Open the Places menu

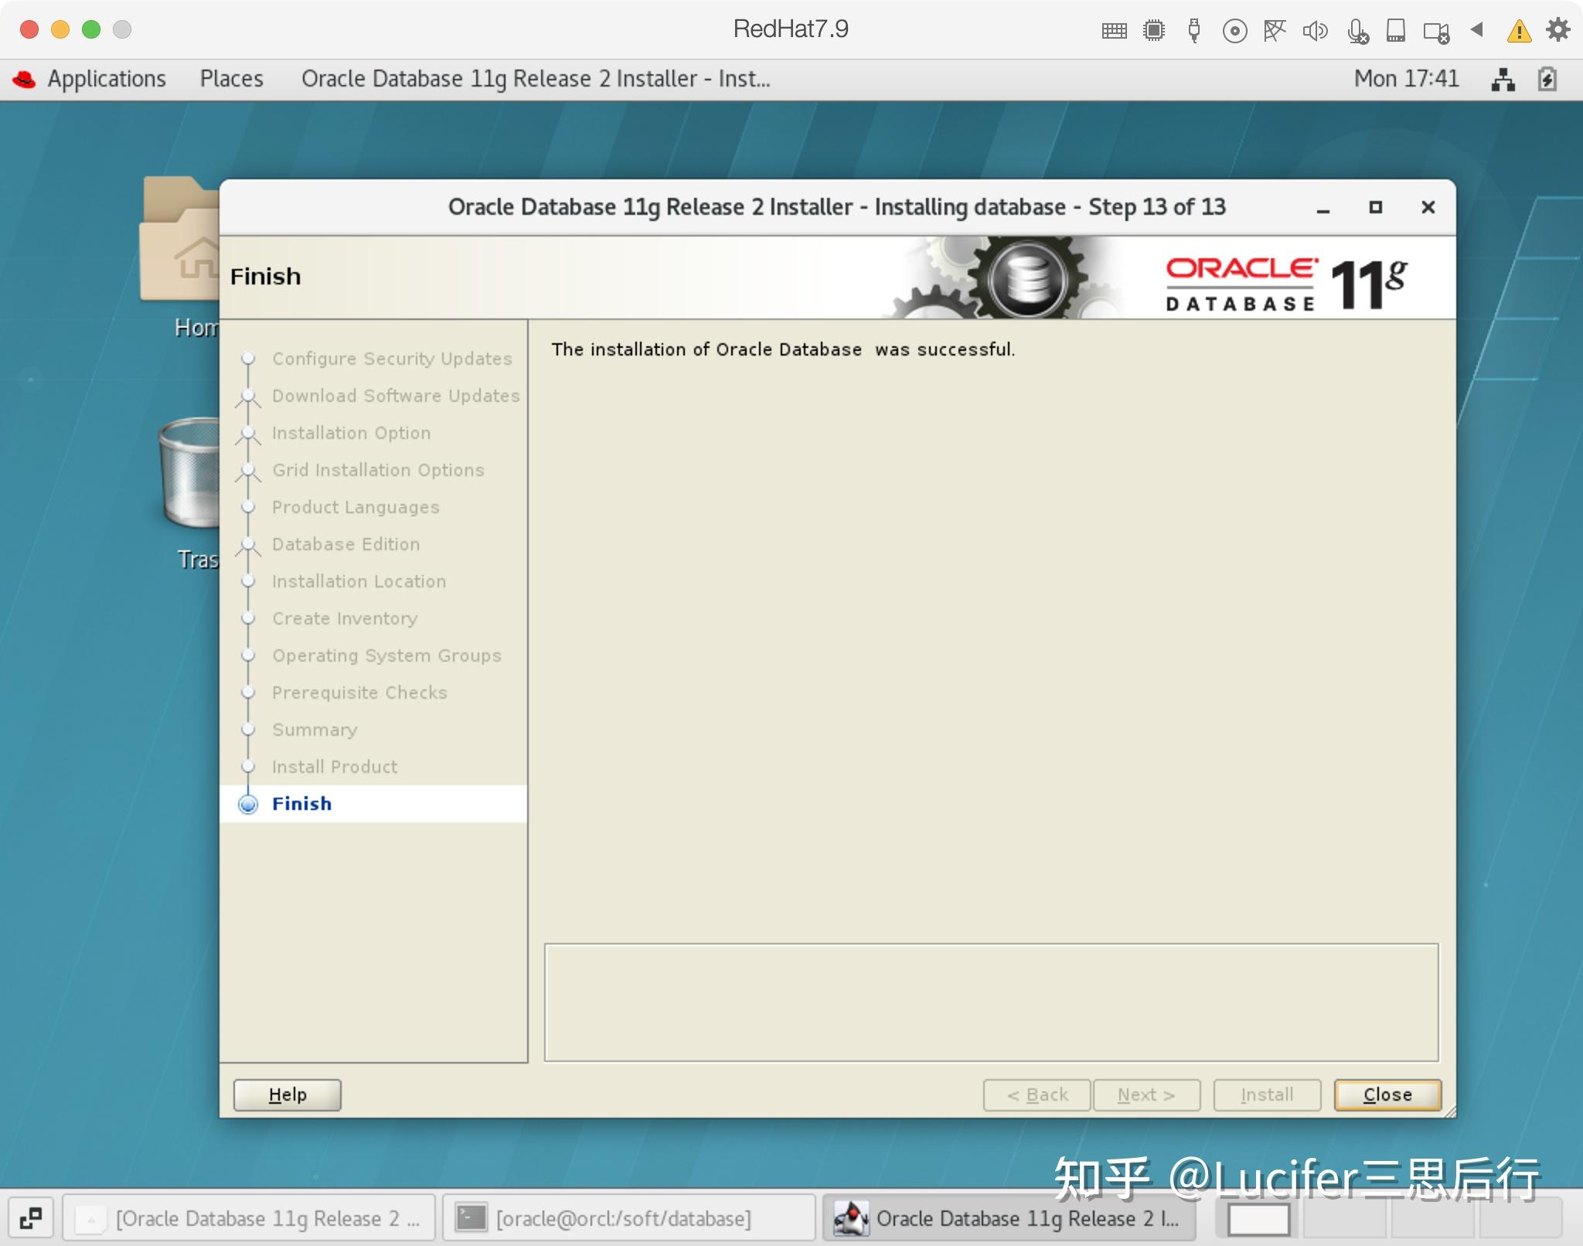[x=231, y=78]
